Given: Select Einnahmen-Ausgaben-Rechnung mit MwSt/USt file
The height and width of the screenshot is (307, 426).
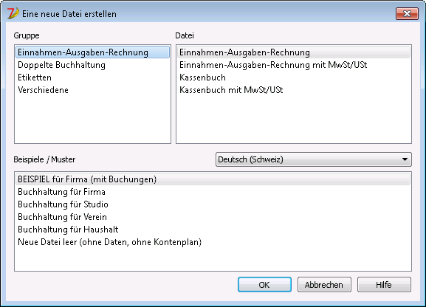Looking at the screenshot, I should 294,65.
